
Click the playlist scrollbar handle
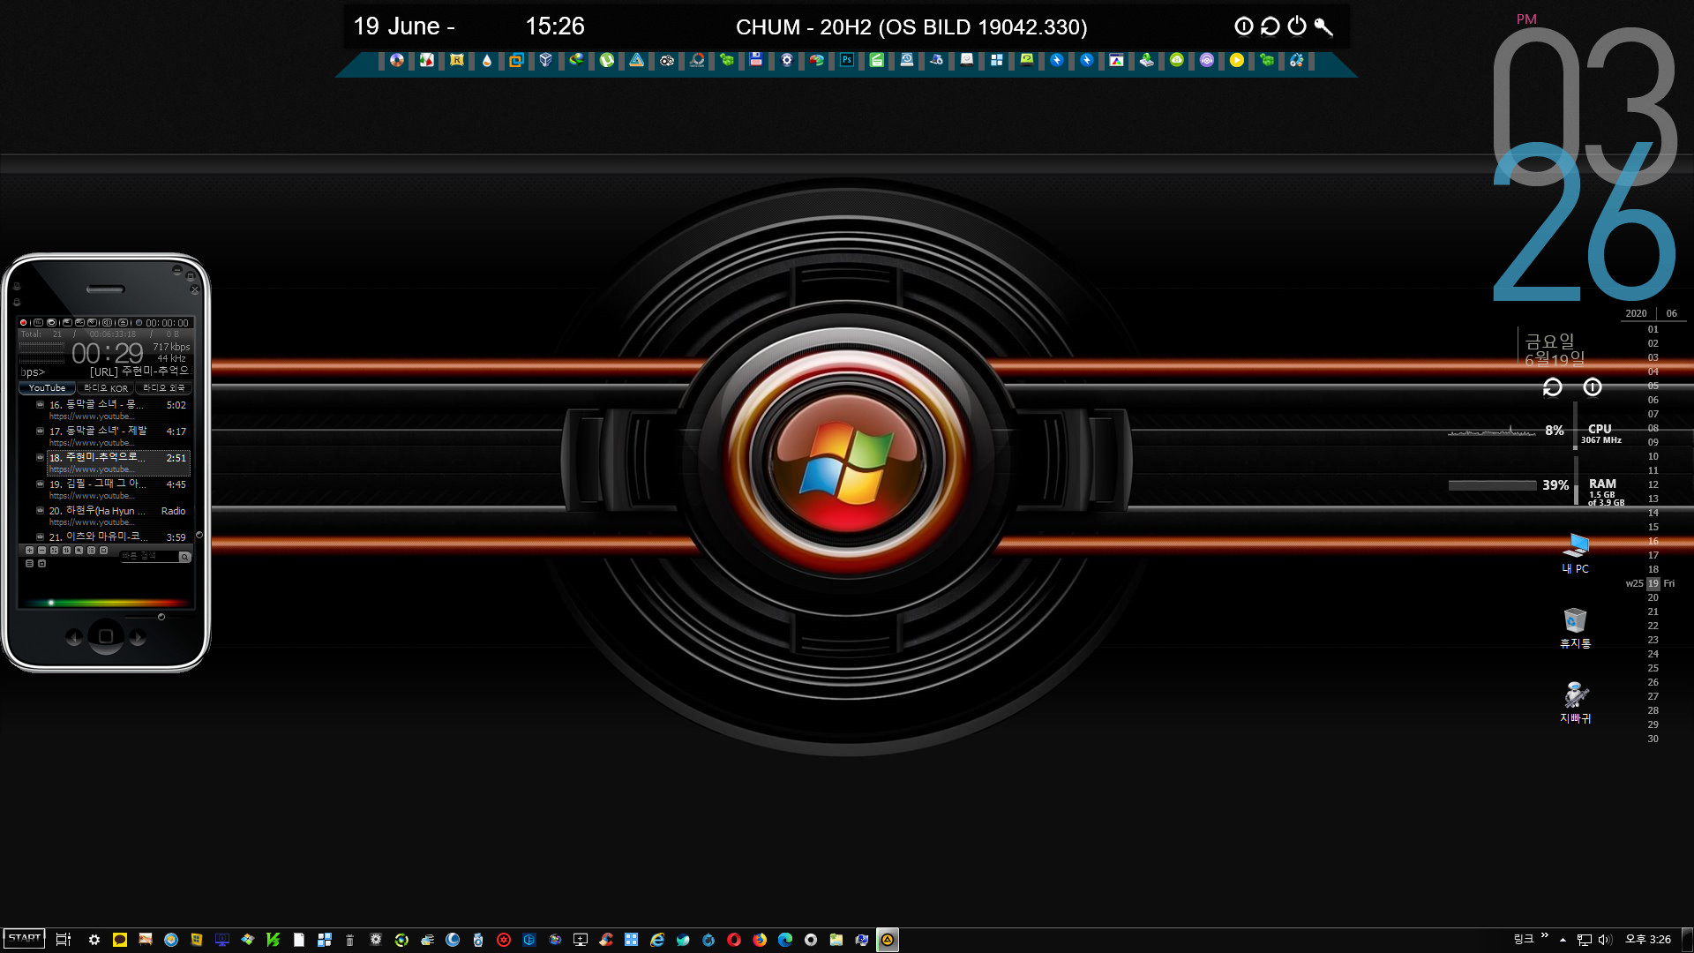tap(199, 535)
